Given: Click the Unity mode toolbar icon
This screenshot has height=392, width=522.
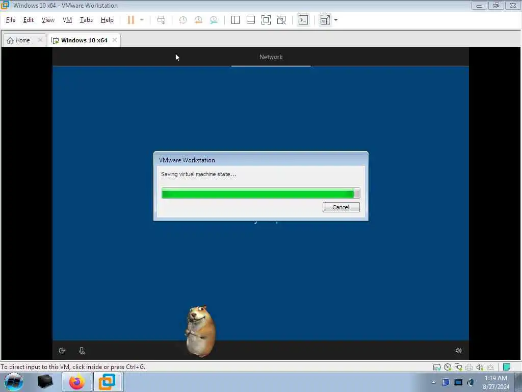Looking at the screenshot, I should coord(281,20).
